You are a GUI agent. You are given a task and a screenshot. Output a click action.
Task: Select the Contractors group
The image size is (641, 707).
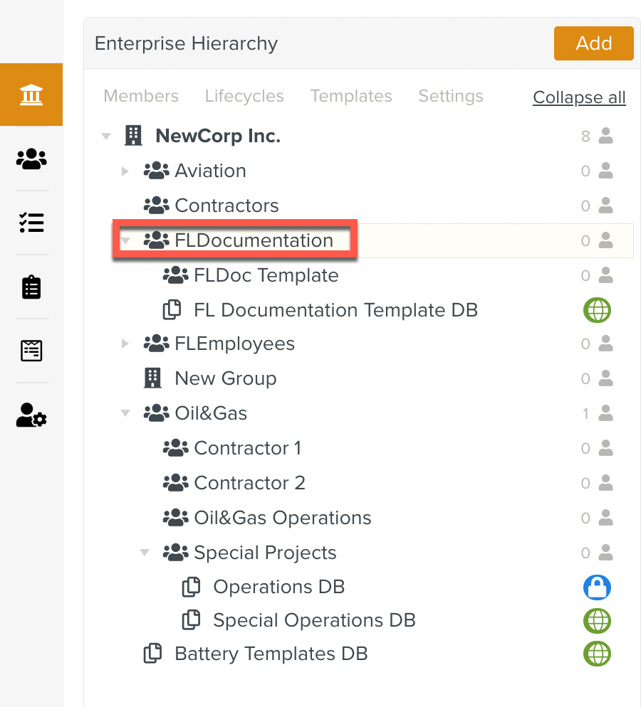(226, 206)
